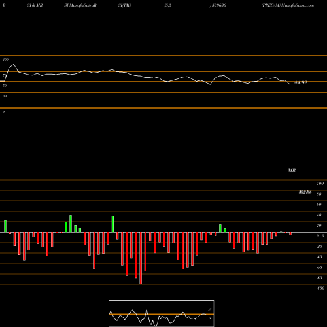This screenshot has width=327, height=327.
Task: Click the 'SI MunafaSutraR' header text
Action: click(x=80, y=5)
